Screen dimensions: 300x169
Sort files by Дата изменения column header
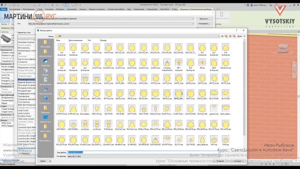(75, 40)
